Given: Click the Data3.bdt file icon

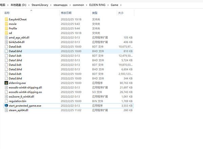Looking at the screenshot, I should [x=6, y=74].
